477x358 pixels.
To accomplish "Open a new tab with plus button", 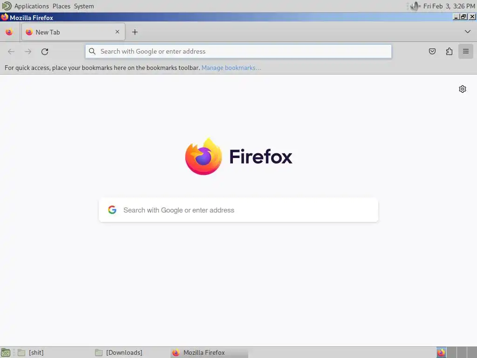I will tap(135, 32).
